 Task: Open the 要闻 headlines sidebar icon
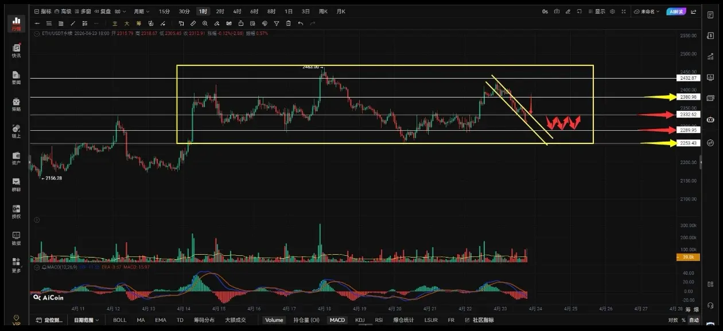point(16,78)
